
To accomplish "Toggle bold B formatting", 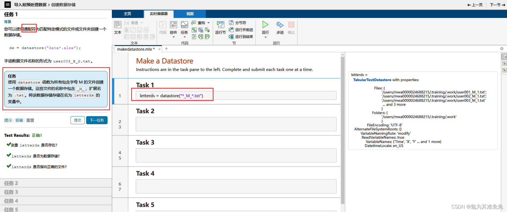I will click(127, 30).
